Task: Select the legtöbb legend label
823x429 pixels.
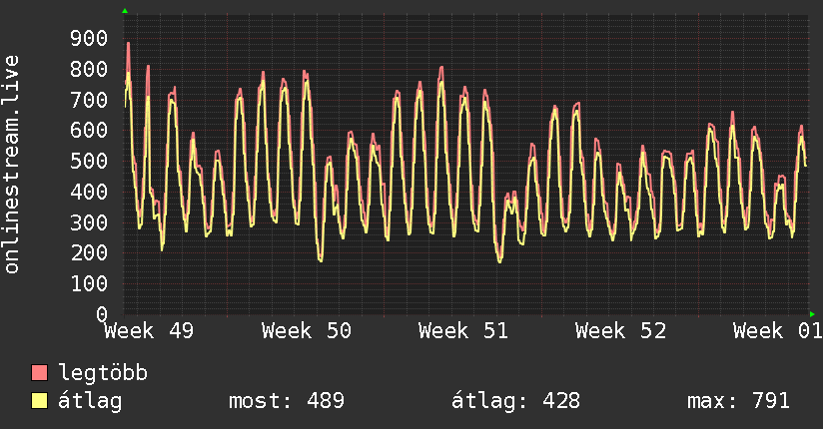Action: click(x=103, y=373)
